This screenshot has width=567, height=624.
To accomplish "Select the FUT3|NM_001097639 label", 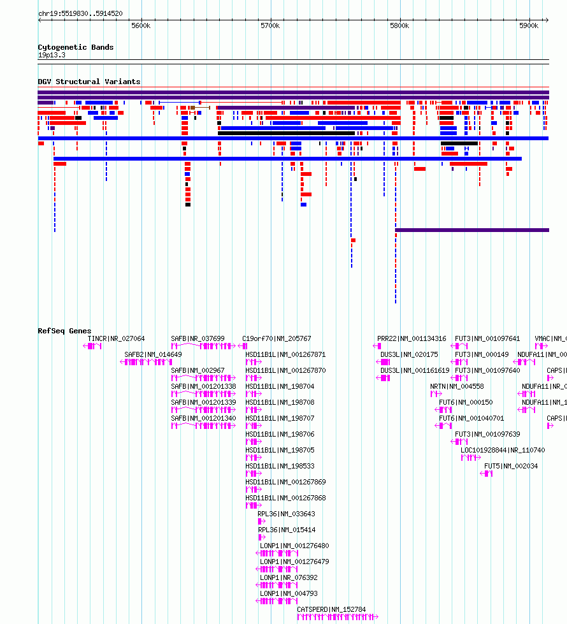I will [x=487, y=434].
